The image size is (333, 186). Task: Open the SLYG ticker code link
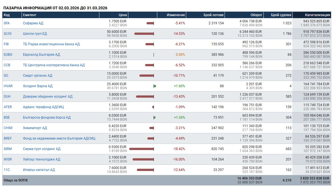pyautogui.click(x=8, y=34)
